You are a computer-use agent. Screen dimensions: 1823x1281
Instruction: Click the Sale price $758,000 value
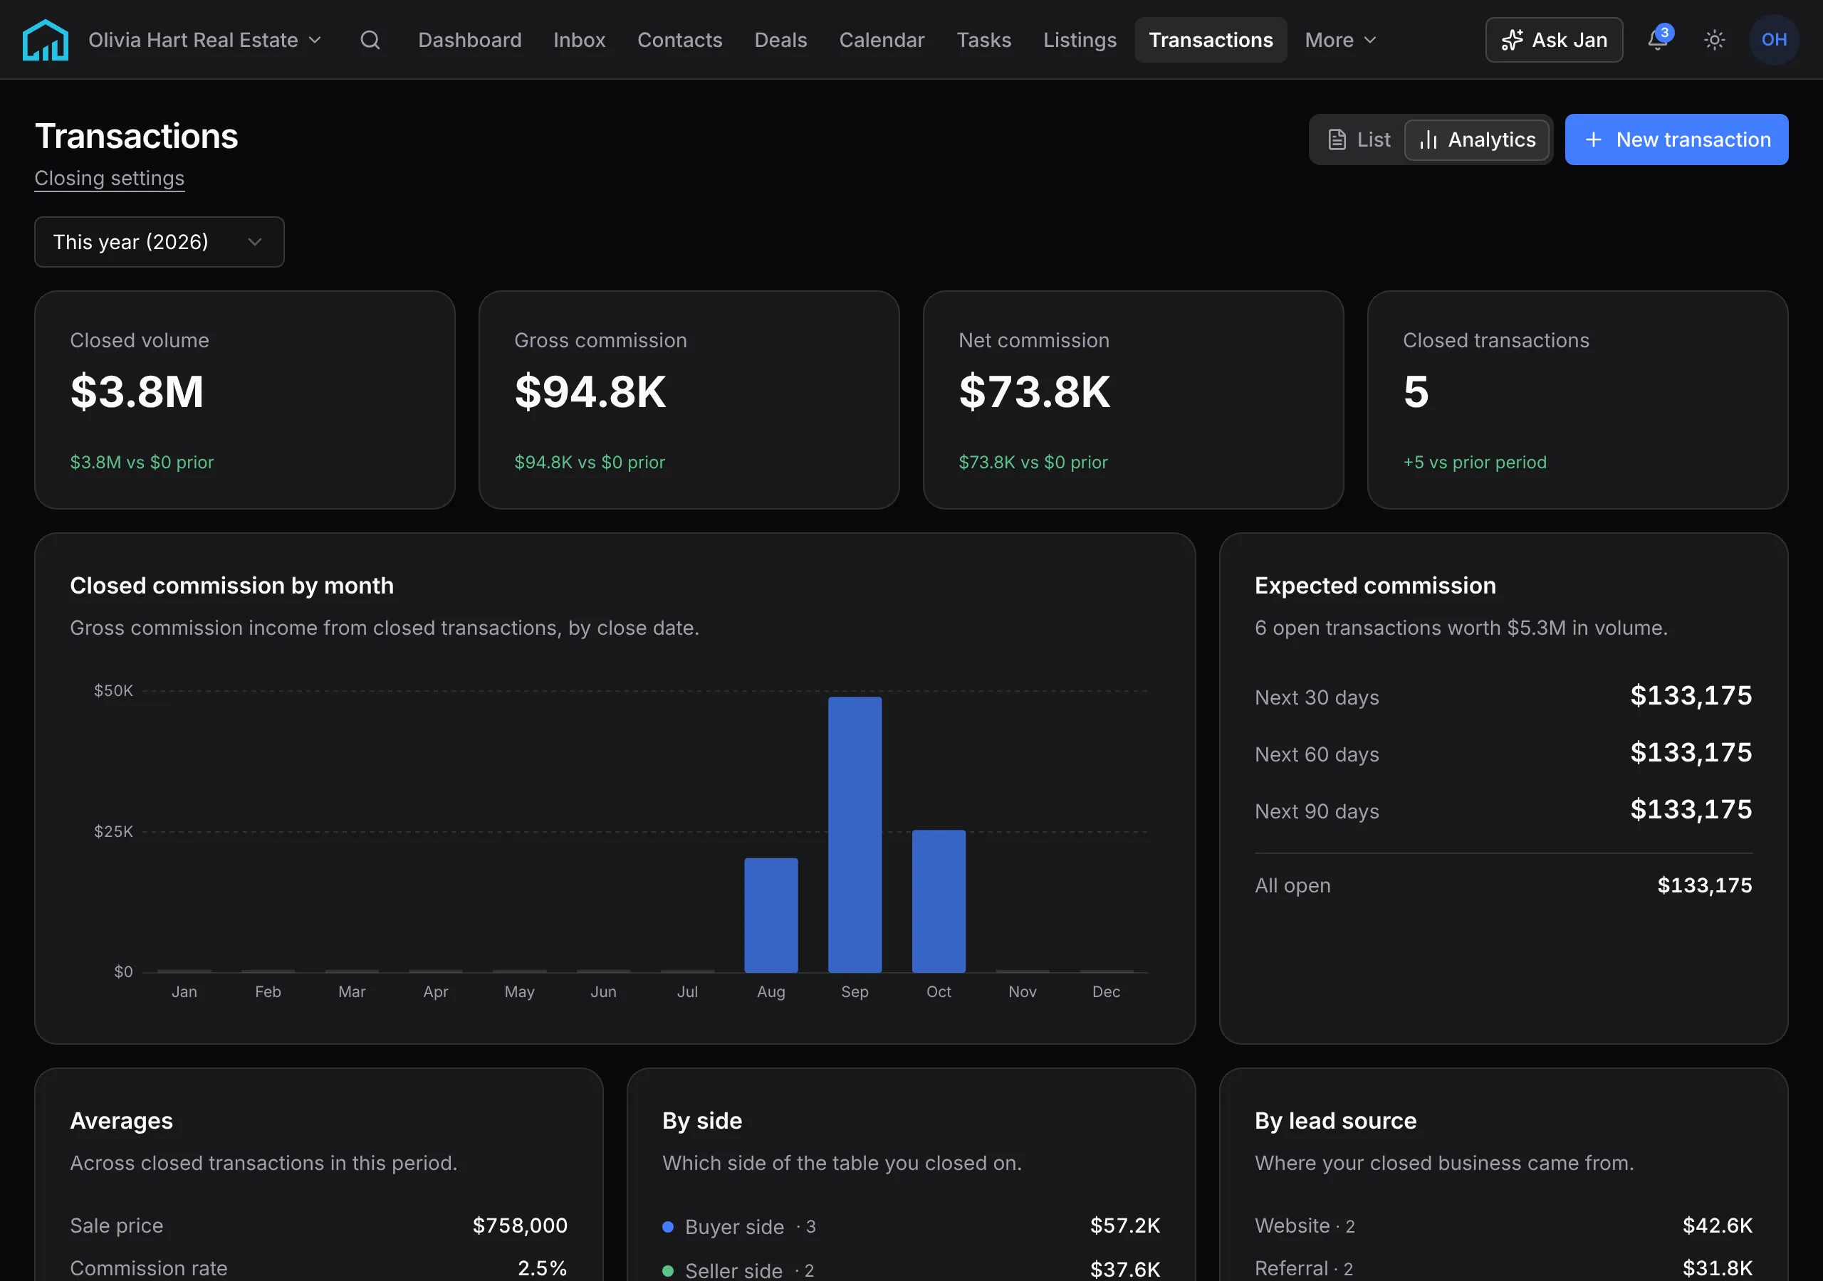(x=520, y=1226)
